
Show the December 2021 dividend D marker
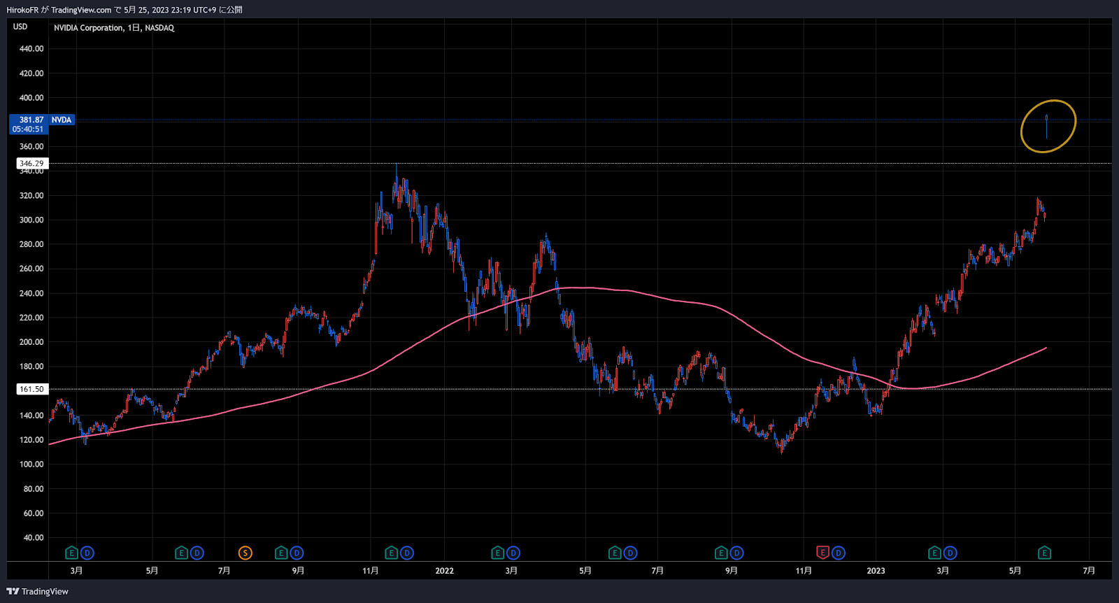[407, 553]
